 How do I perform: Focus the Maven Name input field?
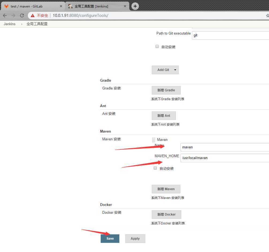225,147
